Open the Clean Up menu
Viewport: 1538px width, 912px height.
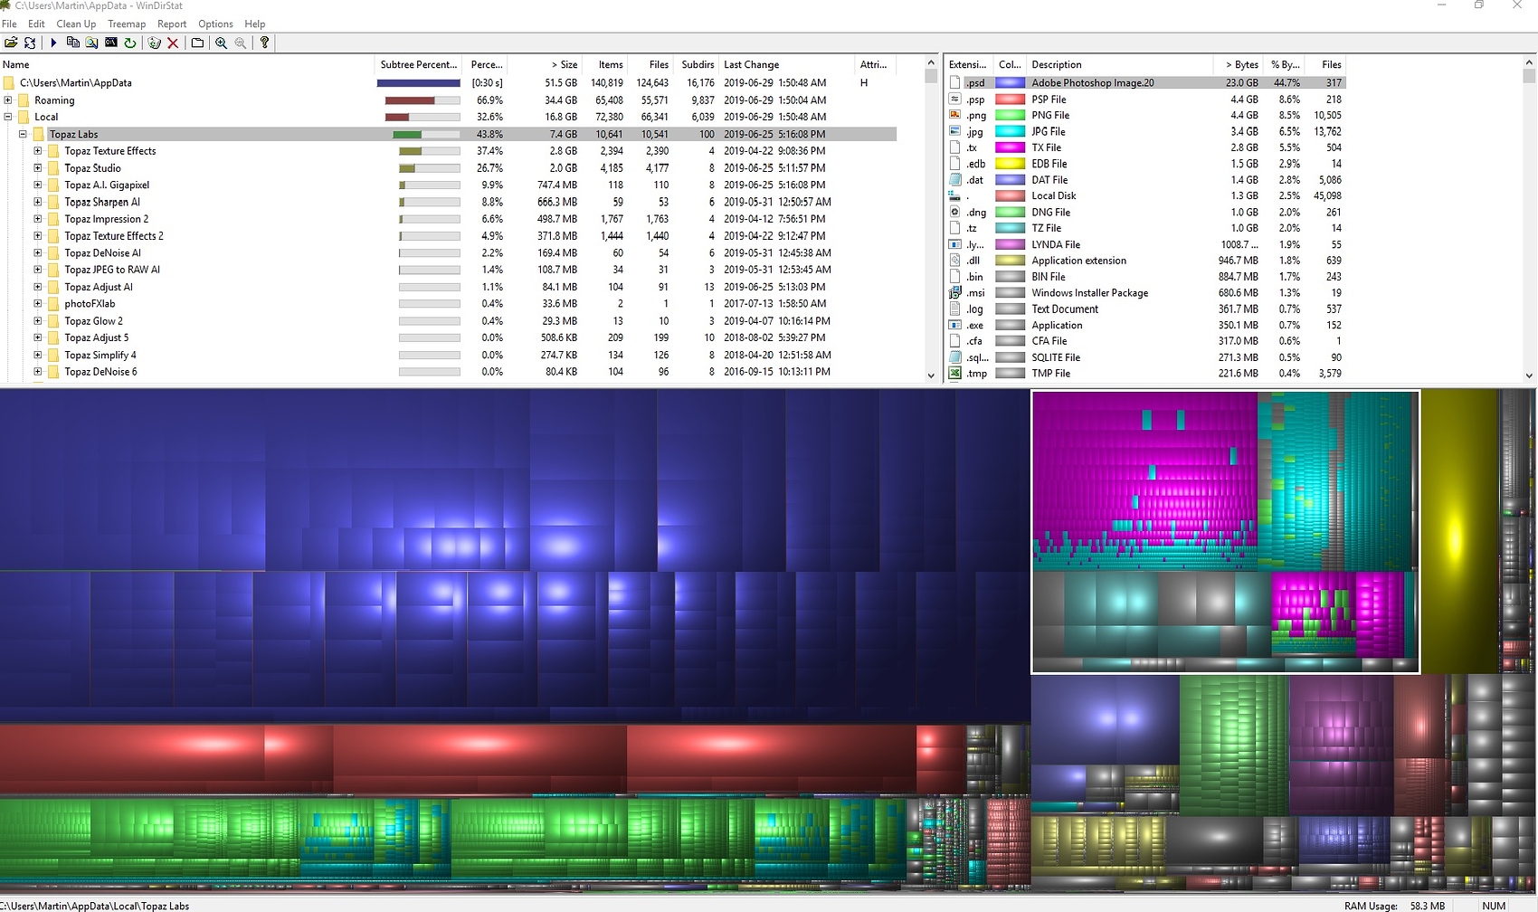click(x=76, y=24)
